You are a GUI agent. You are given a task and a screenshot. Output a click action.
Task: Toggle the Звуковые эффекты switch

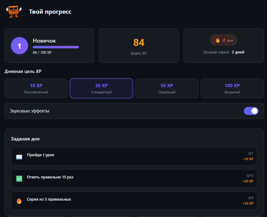pos(251,111)
